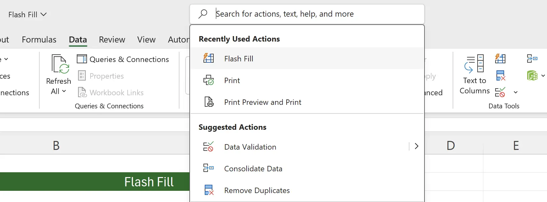Click the Data Validation ribbon icon
This screenshot has height=202, width=547.
coord(500,92)
